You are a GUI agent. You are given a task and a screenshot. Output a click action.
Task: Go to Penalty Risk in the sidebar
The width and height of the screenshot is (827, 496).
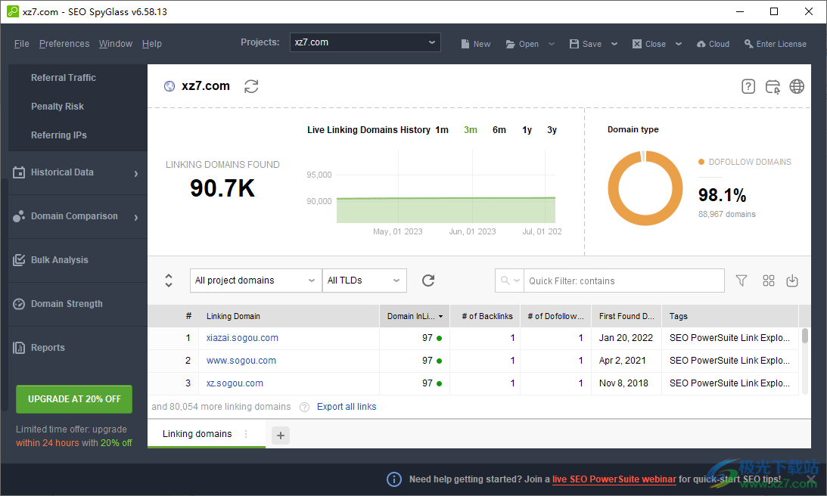click(x=58, y=107)
